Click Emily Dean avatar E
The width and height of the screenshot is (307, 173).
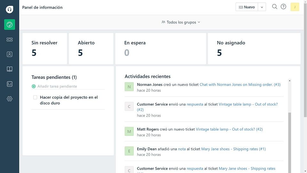(x=129, y=151)
